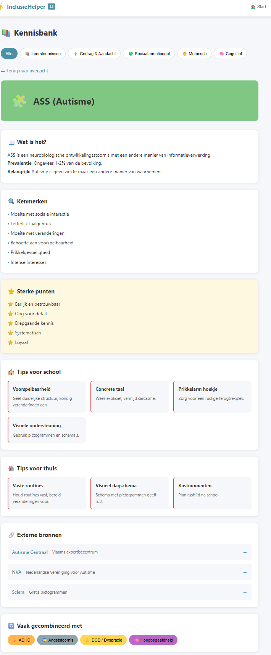Go back via Terug naar overzicht

pos(24,71)
